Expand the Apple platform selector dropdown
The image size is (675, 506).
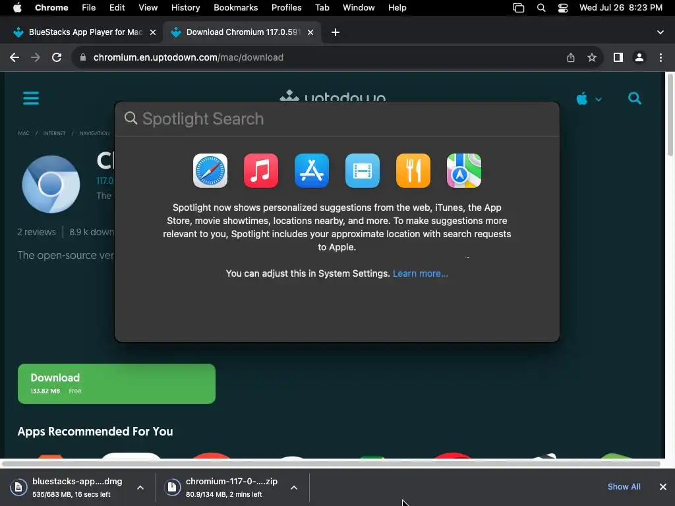click(x=589, y=99)
